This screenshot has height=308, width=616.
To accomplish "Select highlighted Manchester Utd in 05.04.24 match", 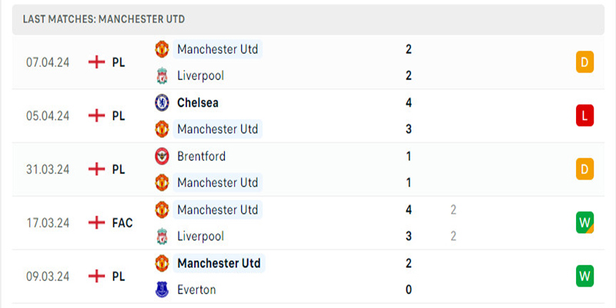I will click(x=218, y=129).
